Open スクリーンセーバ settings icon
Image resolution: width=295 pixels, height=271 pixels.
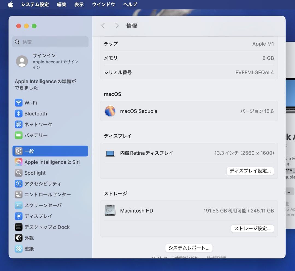[x=19, y=206]
